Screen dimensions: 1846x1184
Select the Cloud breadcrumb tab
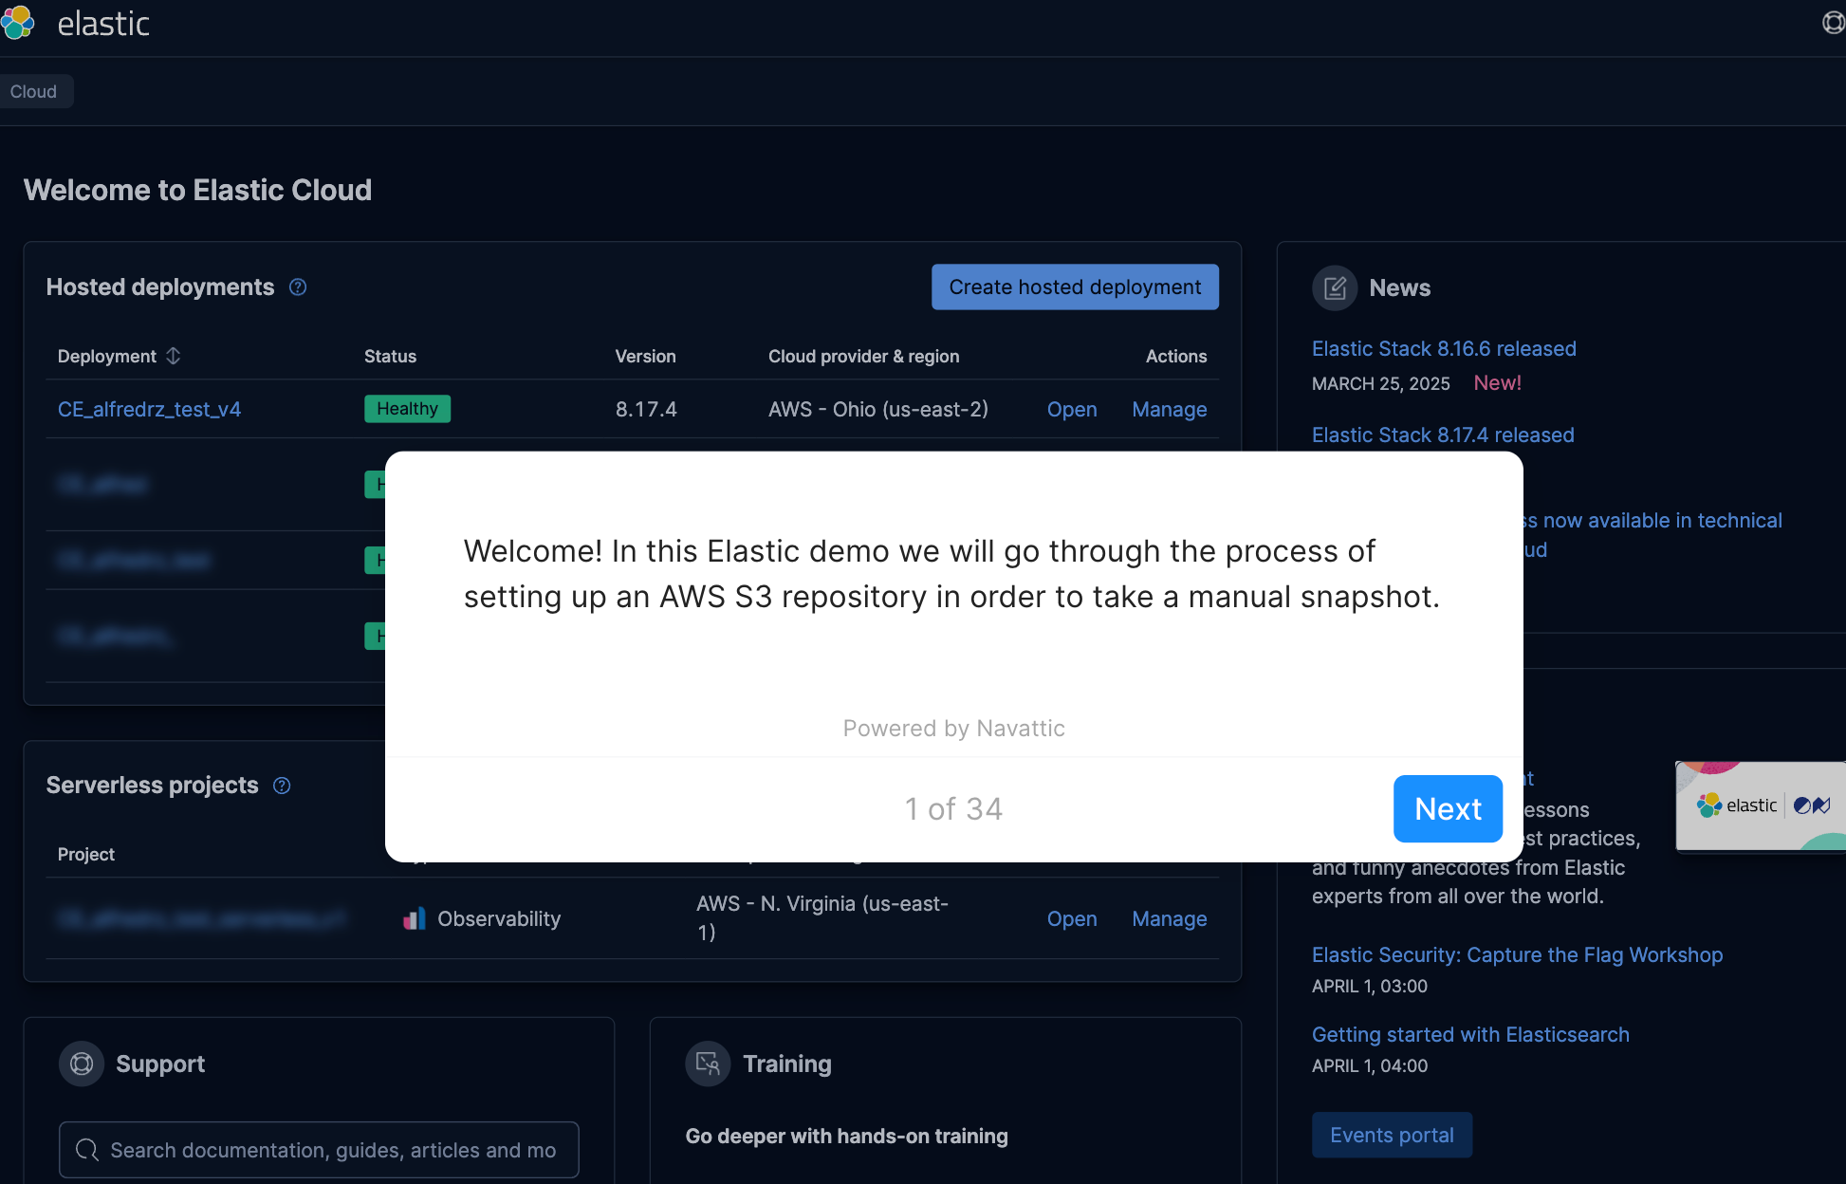[x=33, y=91]
